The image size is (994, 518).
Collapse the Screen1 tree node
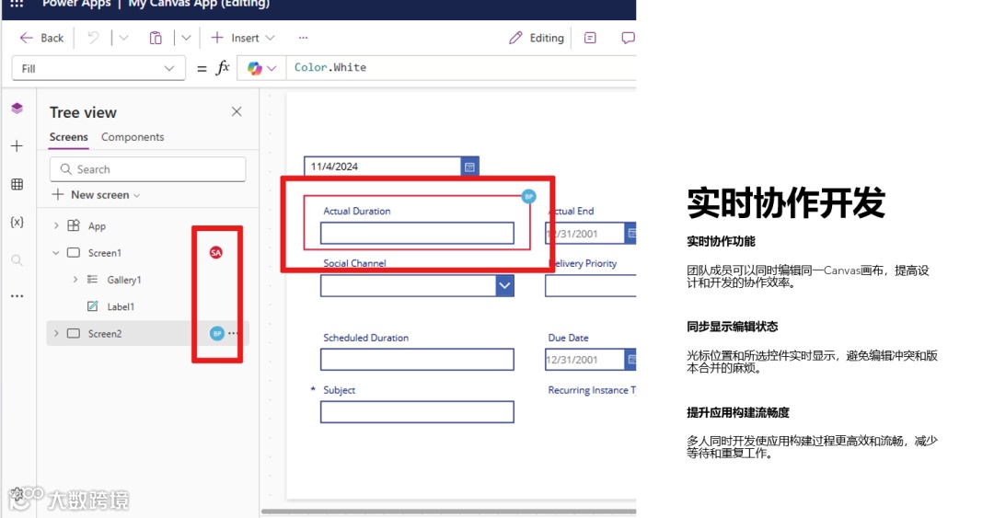point(56,252)
